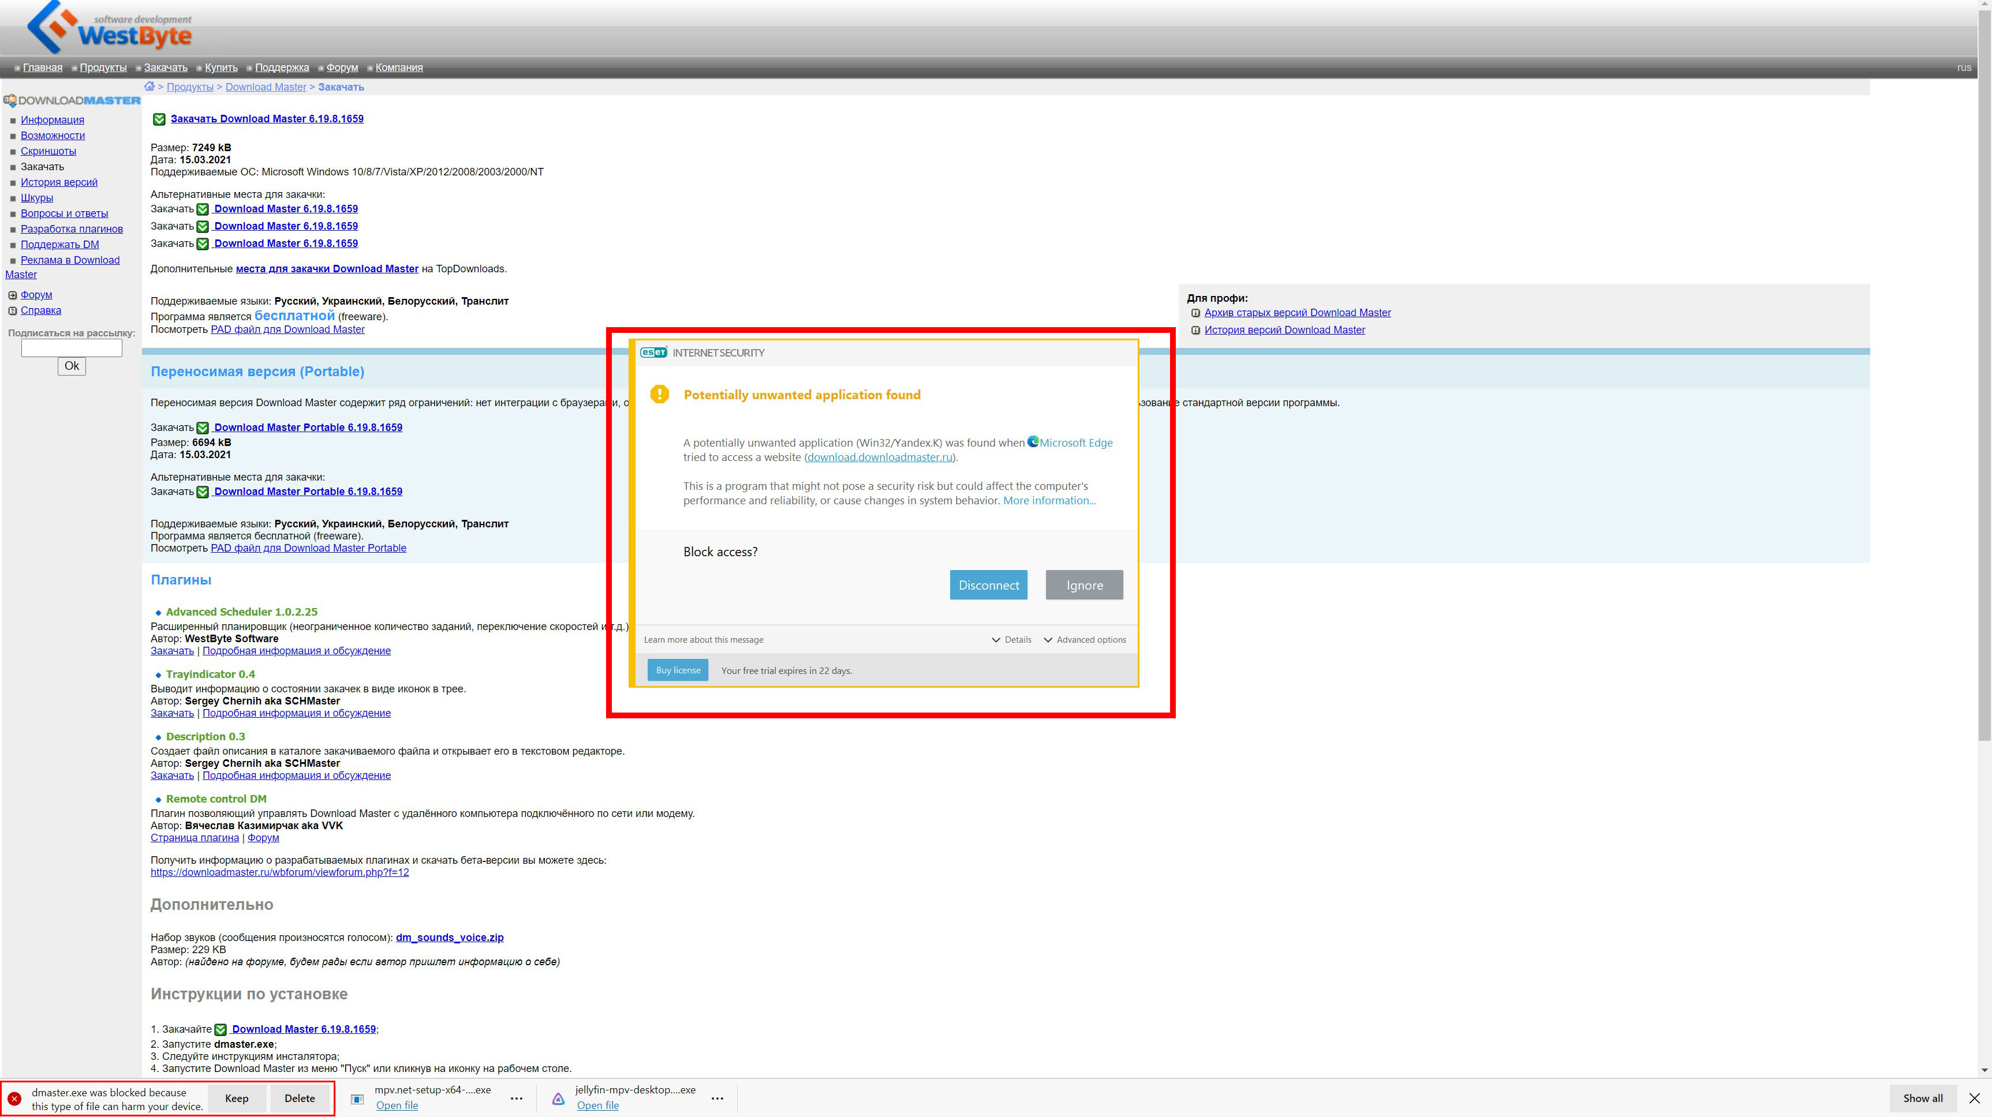Click mpv.net-setup file icon in download bar
Viewport: 1992px width, 1117px height.
coord(357,1099)
